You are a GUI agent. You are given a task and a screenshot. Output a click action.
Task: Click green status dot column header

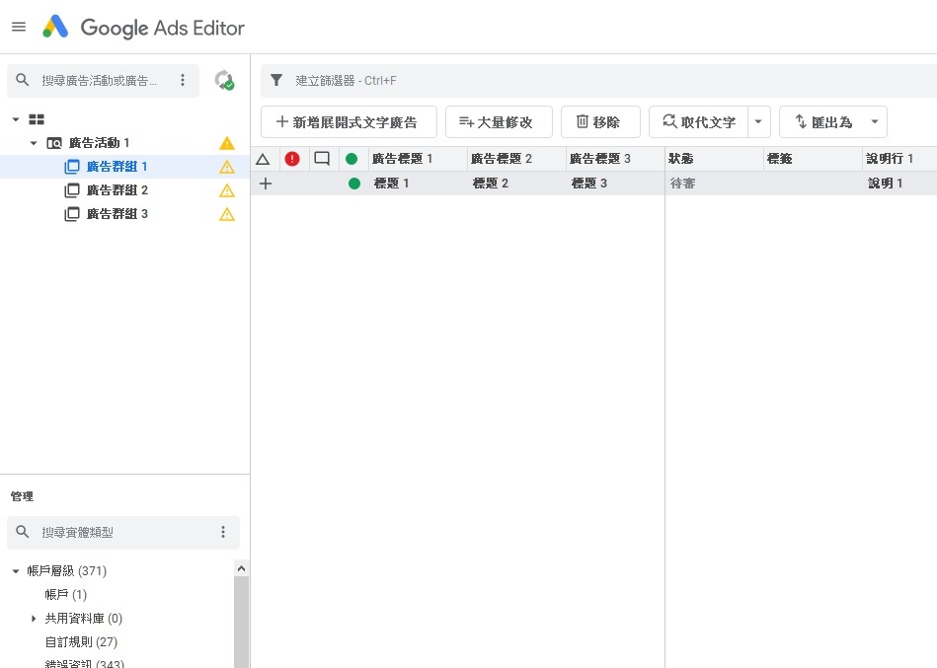coord(351,159)
